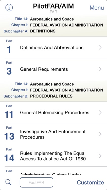
Task: Open the Menu in top bar
Action: (x=97, y=8)
